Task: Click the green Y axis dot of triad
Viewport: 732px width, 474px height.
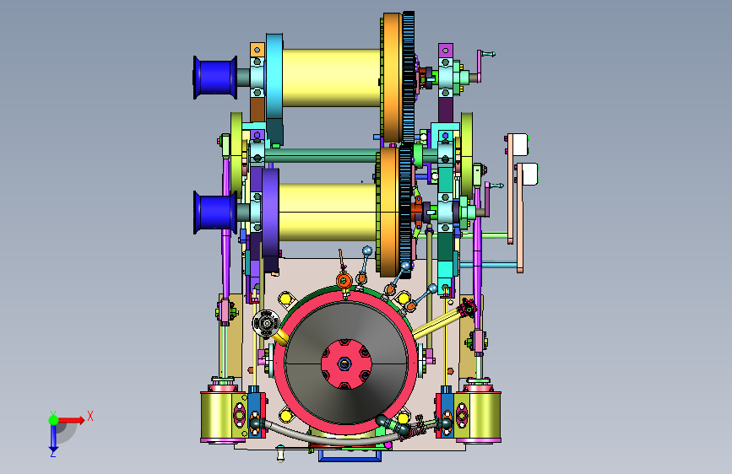Action: [54, 420]
